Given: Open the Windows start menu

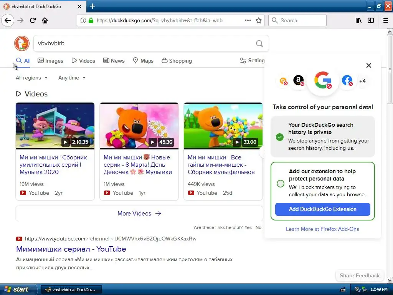Looking at the screenshot, I should pos(18,289).
